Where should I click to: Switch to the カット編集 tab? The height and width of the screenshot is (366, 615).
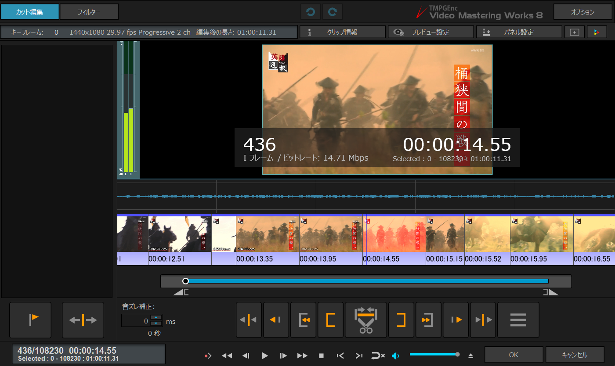[x=29, y=12]
